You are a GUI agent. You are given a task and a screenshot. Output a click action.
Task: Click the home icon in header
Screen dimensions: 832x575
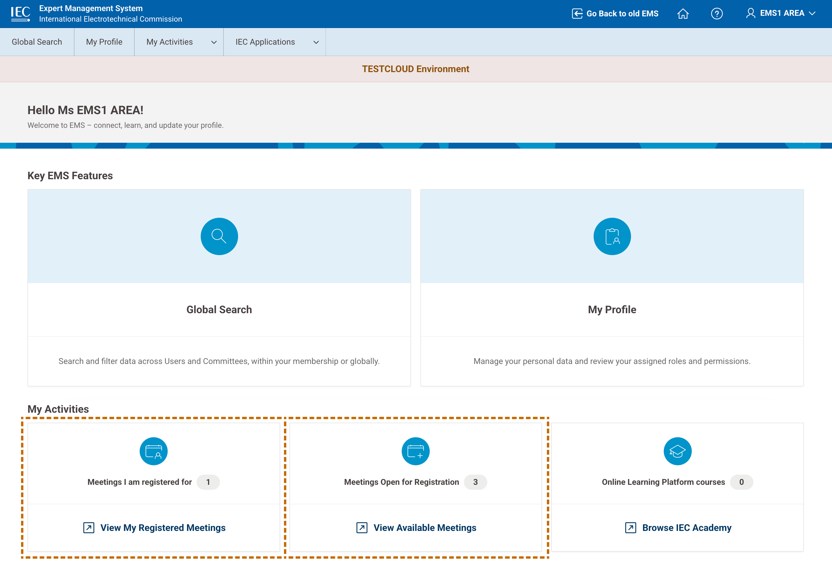pyautogui.click(x=683, y=14)
